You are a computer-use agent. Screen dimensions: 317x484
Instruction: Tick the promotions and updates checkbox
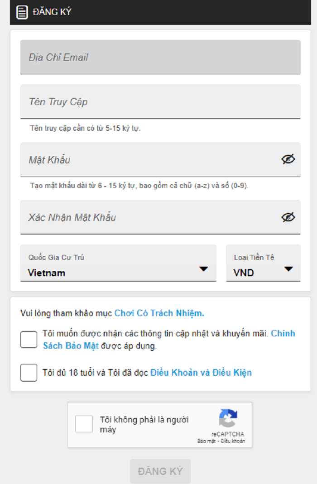click(29, 340)
